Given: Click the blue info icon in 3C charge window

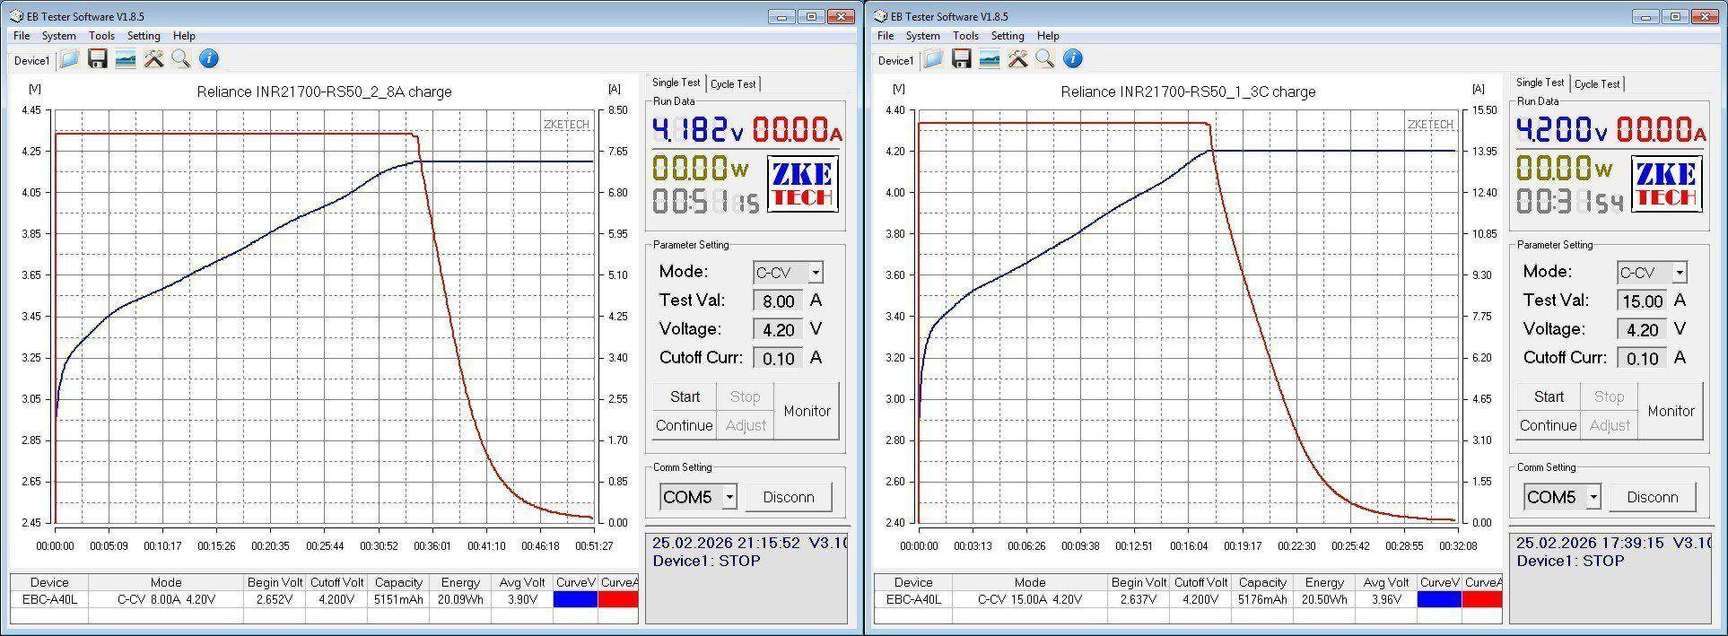Looking at the screenshot, I should 1073,59.
